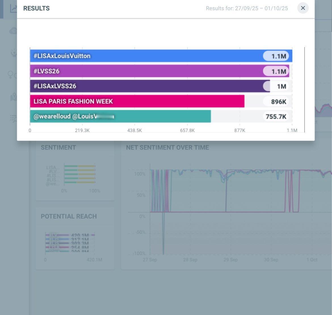The height and width of the screenshot is (315, 332).
Task: Click the 27 Sep date label on the sentiment chart
Action: coord(150,260)
